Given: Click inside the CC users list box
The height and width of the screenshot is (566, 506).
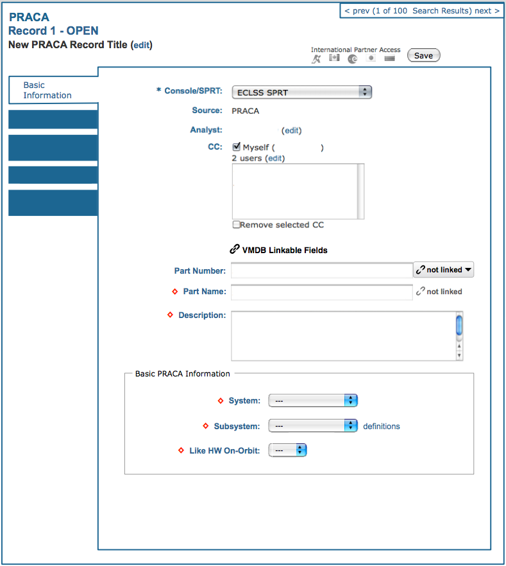Looking at the screenshot, I should click(x=295, y=191).
